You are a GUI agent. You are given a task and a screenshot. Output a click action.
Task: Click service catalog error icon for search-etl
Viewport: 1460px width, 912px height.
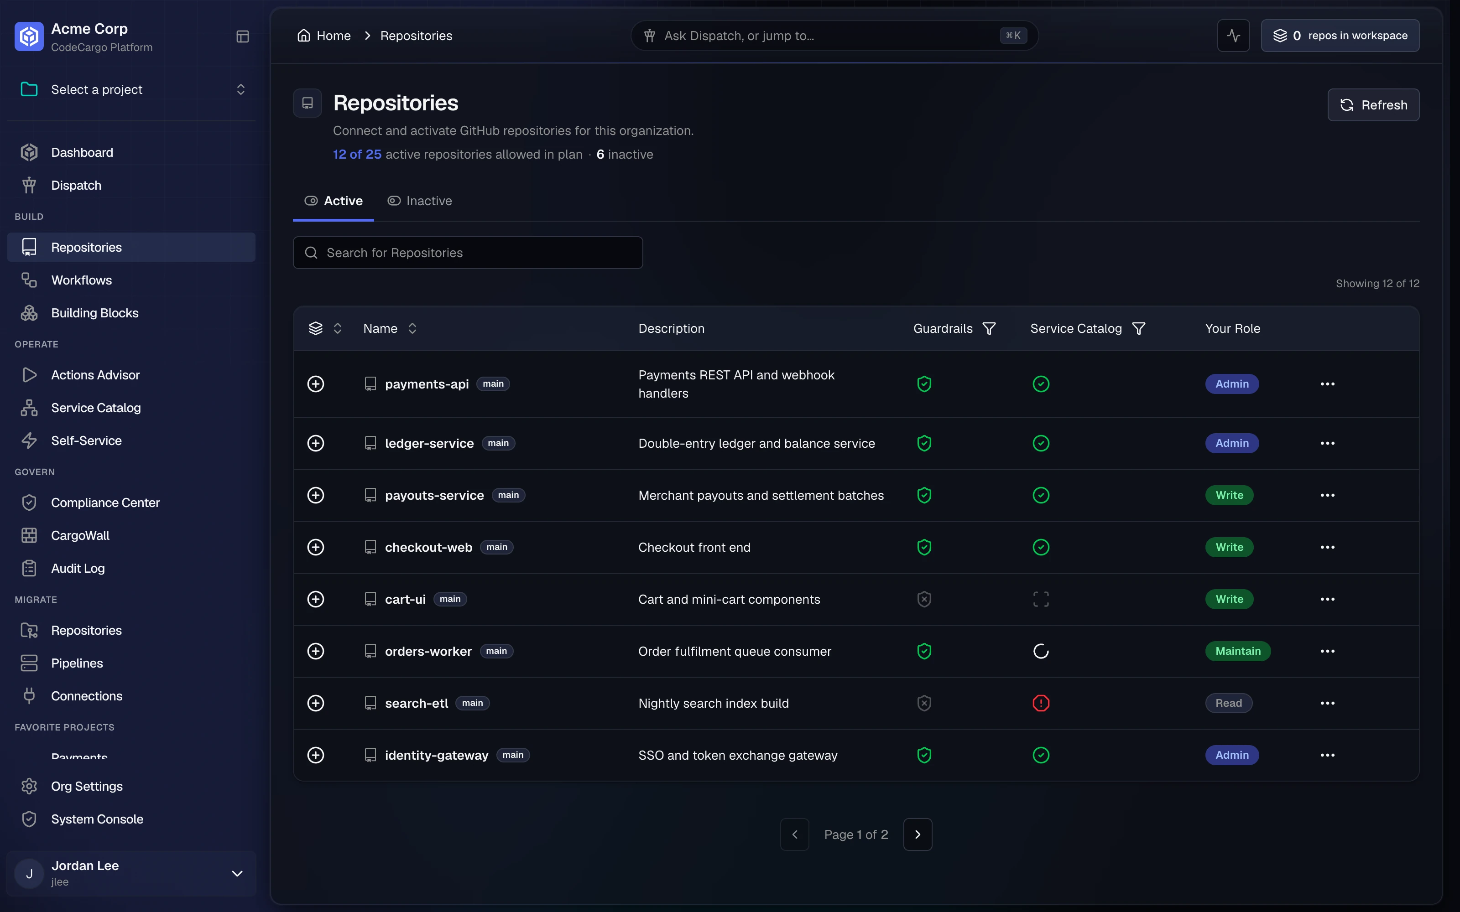[x=1041, y=703]
